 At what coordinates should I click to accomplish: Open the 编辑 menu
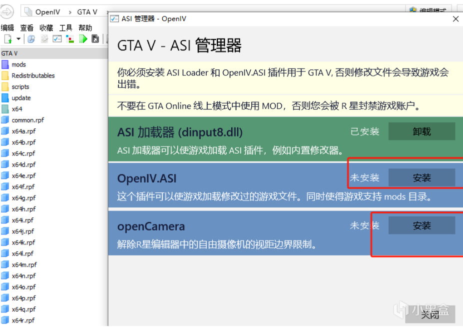pos(7,28)
